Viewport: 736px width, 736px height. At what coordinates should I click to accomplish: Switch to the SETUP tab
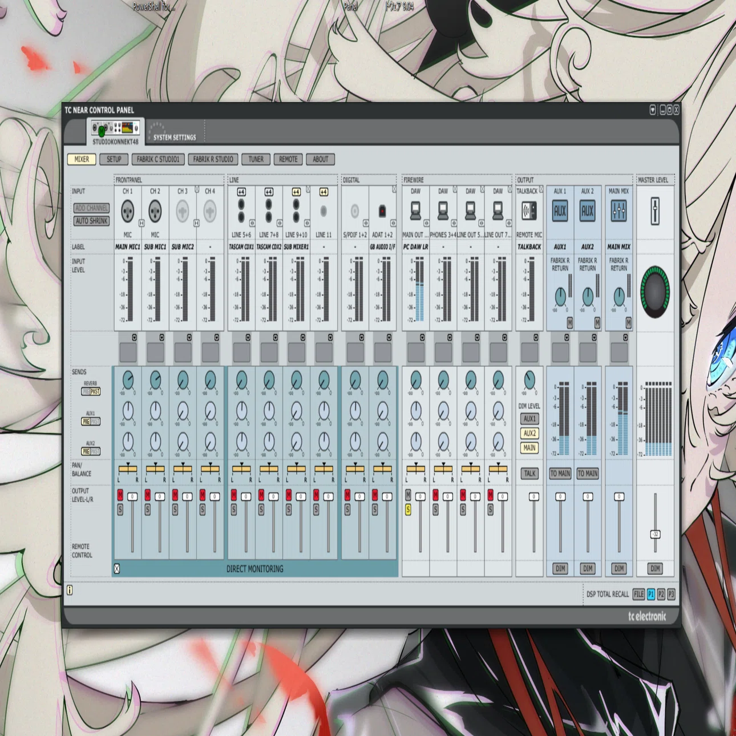coord(114,159)
